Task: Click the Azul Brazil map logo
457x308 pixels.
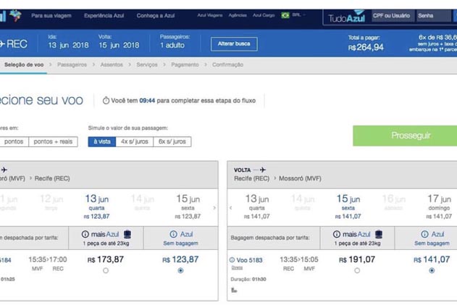Action: click(15, 15)
